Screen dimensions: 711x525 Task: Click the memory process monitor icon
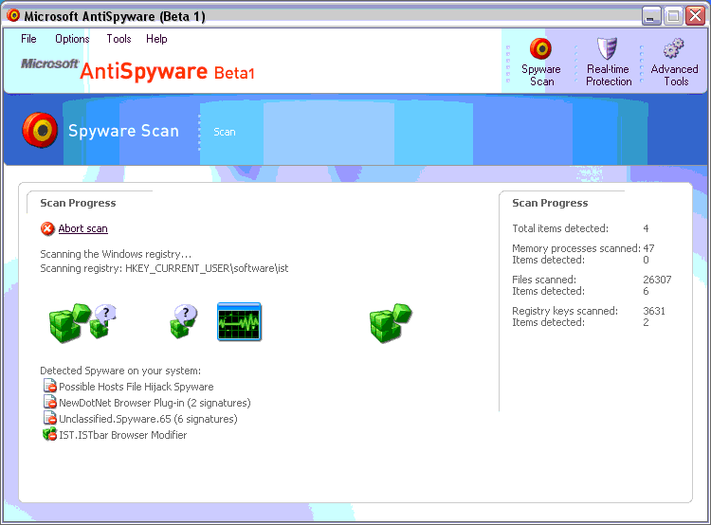[240, 321]
